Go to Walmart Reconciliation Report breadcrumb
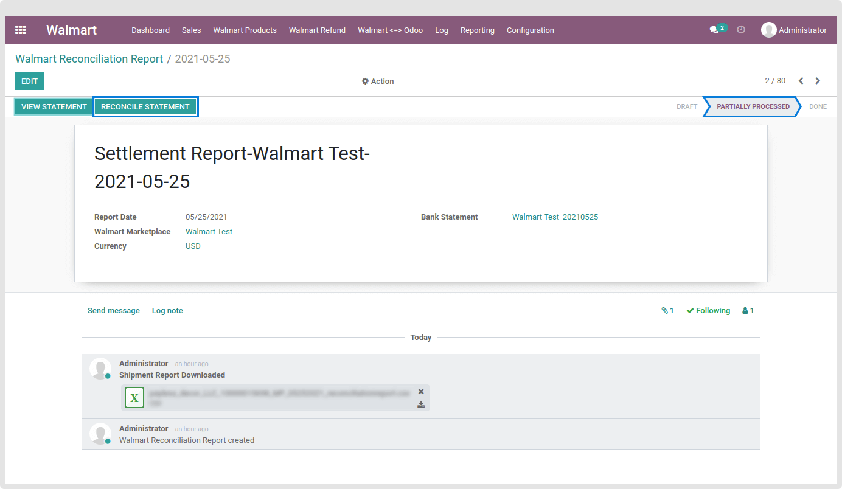This screenshot has width=842, height=489. (89, 59)
